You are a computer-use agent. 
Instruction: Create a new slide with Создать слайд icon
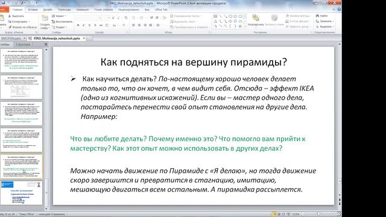(x=45, y=18)
